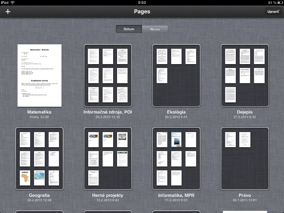Select the Dejepis title label
The image size is (284, 213).
coord(245,112)
